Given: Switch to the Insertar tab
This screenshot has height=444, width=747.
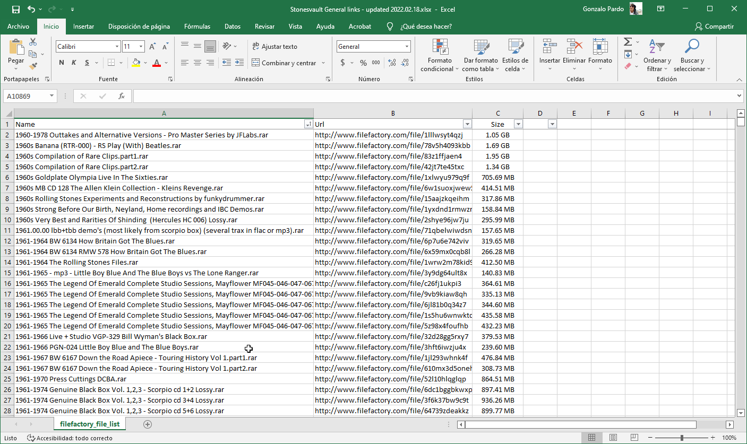Looking at the screenshot, I should 84,27.
